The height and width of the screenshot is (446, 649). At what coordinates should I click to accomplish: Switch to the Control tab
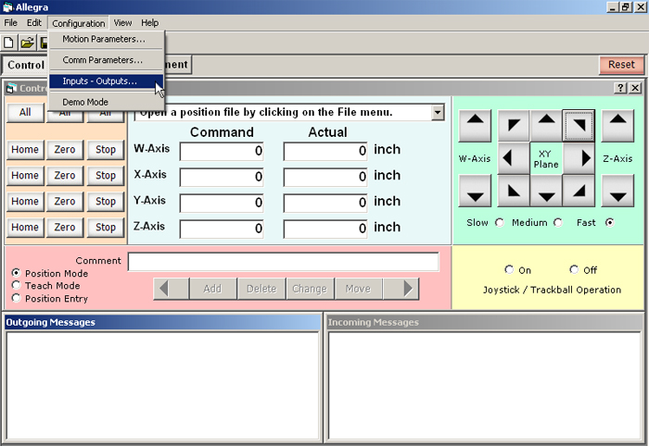26,65
